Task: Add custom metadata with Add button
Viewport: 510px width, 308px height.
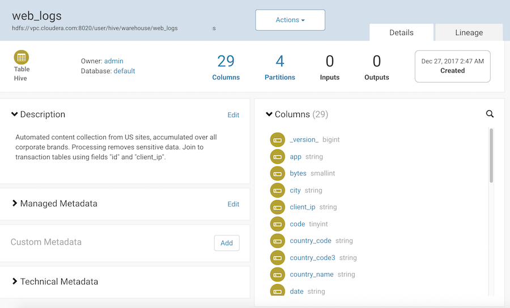Action: [x=227, y=243]
